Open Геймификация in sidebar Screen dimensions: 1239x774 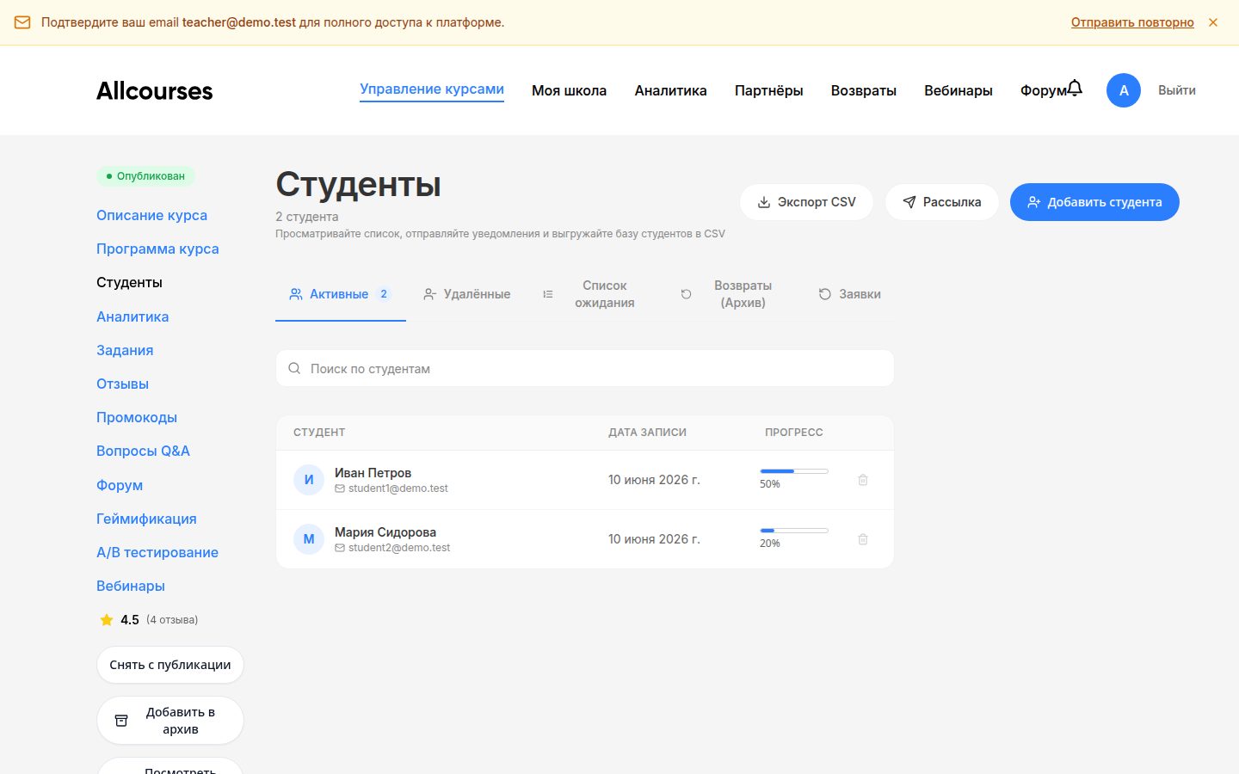(x=146, y=519)
